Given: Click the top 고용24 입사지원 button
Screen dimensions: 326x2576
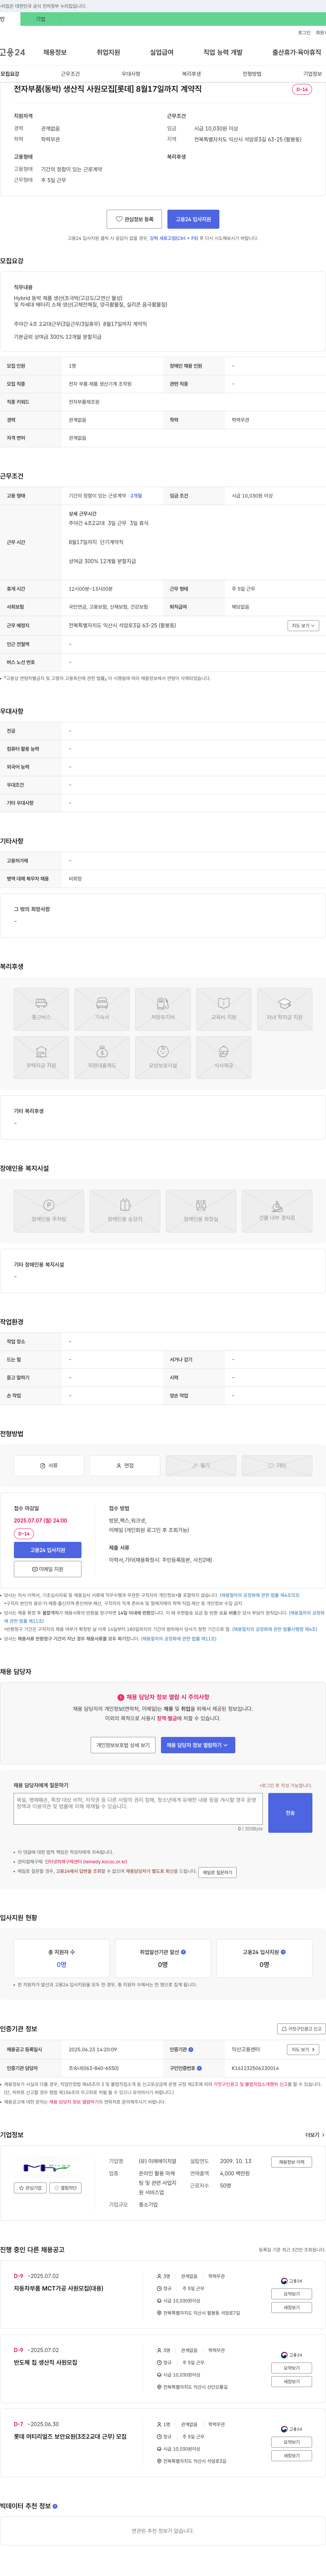Looking at the screenshot, I should 193,219.
